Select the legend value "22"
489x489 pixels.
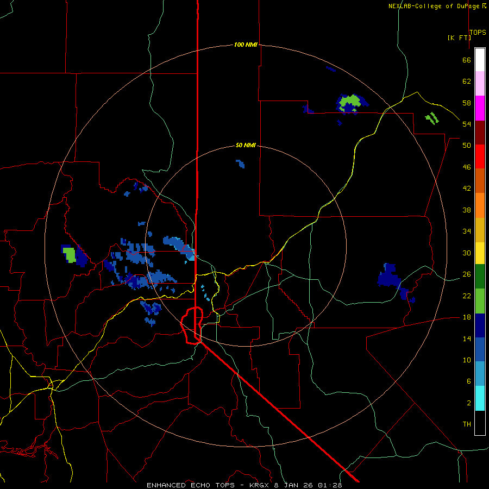point(467,296)
